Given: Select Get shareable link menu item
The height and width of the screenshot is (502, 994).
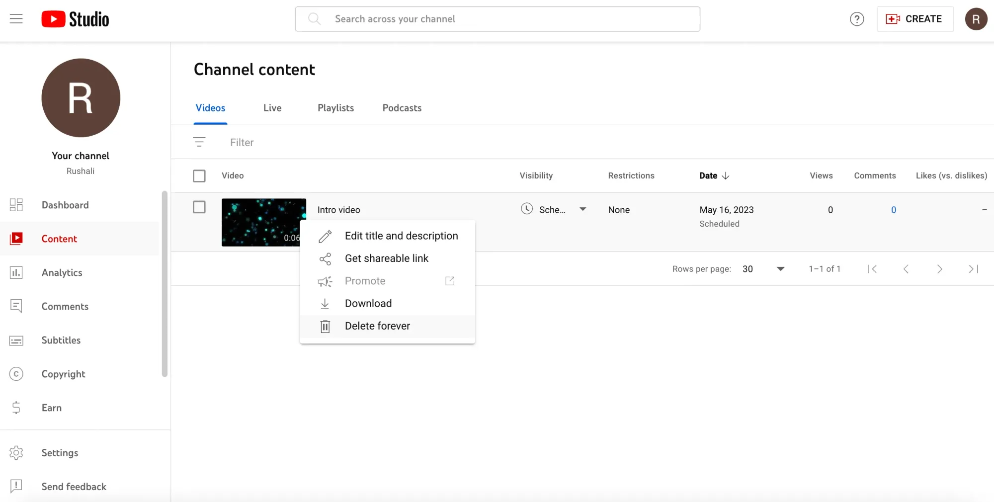Looking at the screenshot, I should point(386,258).
